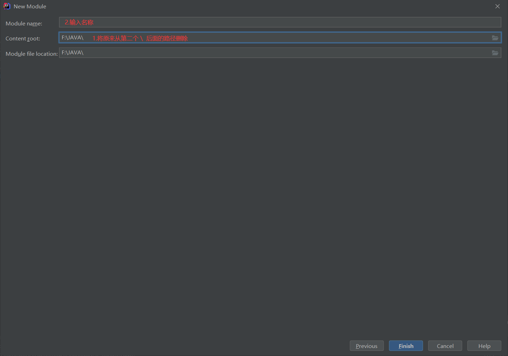Open folder browser for Content root
The width and height of the screenshot is (508, 356).
point(495,38)
